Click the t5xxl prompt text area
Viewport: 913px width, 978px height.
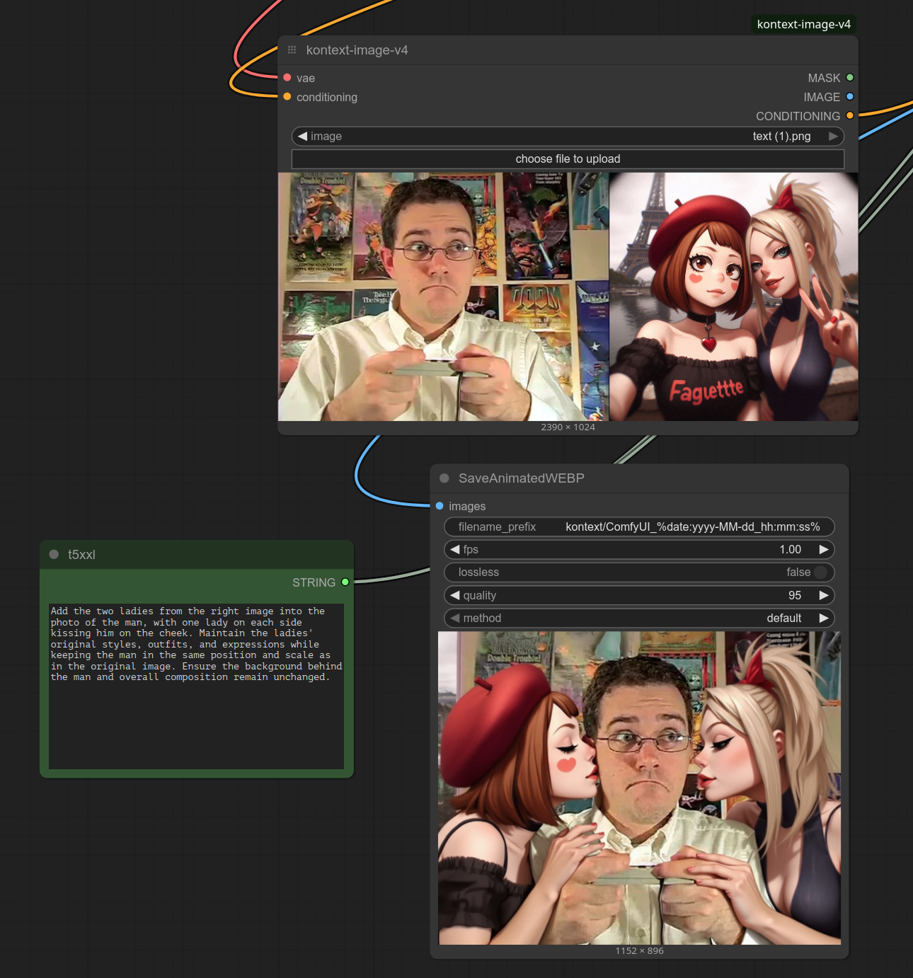[196, 686]
